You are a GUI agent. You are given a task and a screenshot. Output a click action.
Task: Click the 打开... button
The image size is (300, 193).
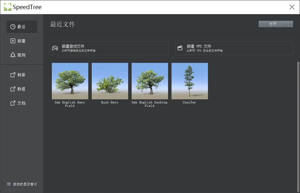(276, 24)
